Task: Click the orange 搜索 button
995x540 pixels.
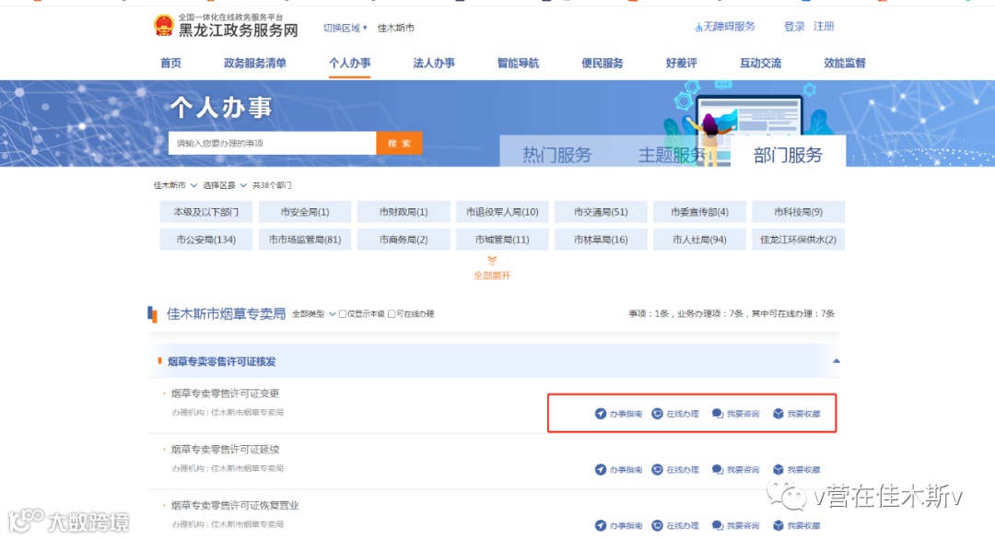Action: click(399, 144)
